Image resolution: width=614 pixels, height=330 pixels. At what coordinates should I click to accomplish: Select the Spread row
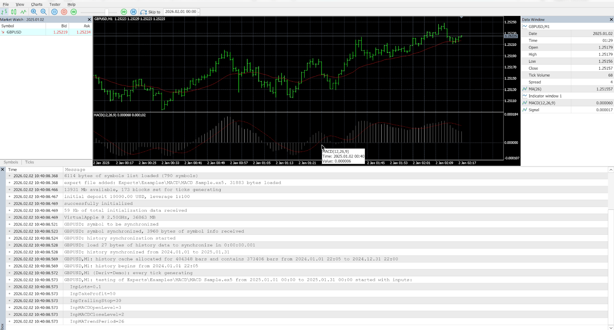point(568,82)
